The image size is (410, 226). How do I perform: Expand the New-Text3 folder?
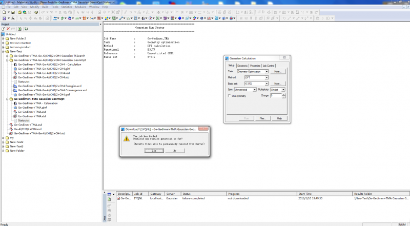3,147
